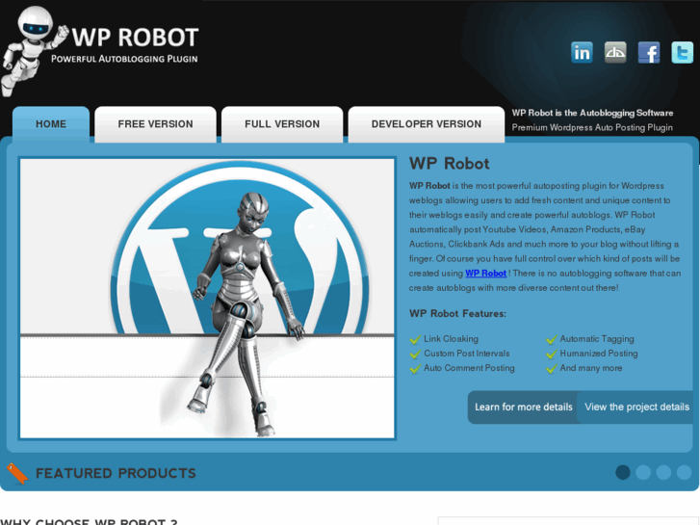Go to the DEVELOPER VERSION tab
Screen dimensions: 700x525
[427, 124]
